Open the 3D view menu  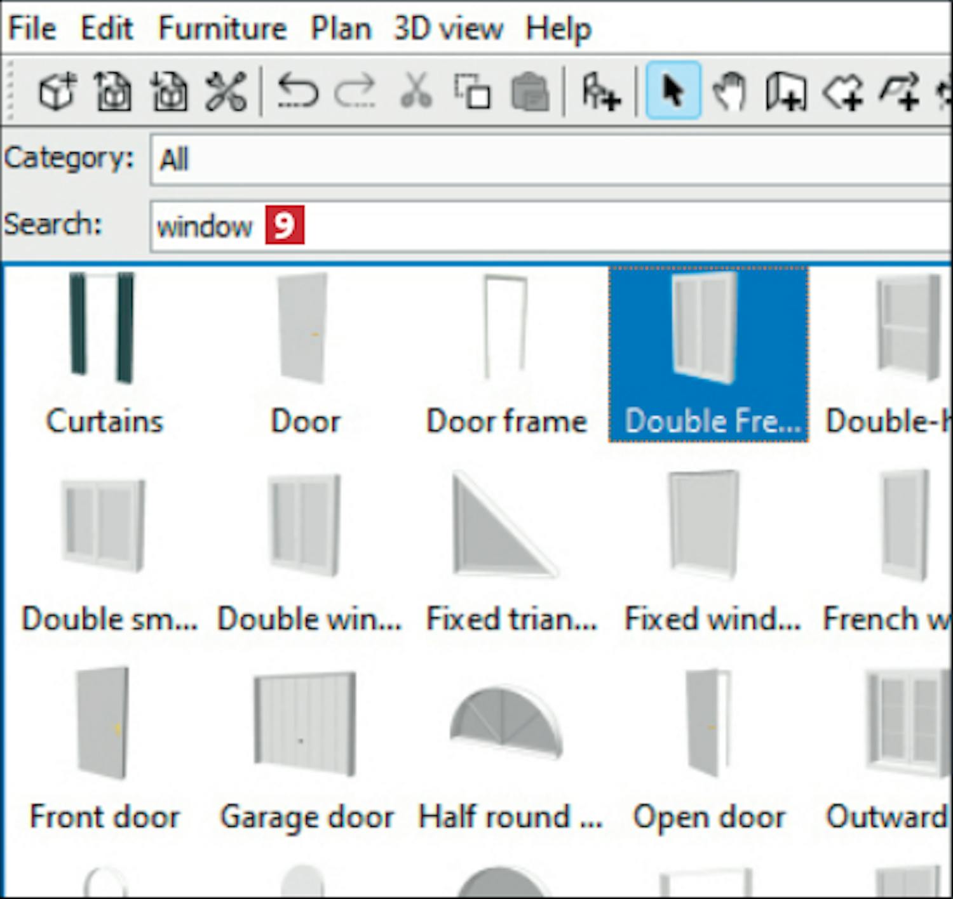pos(448,29)
